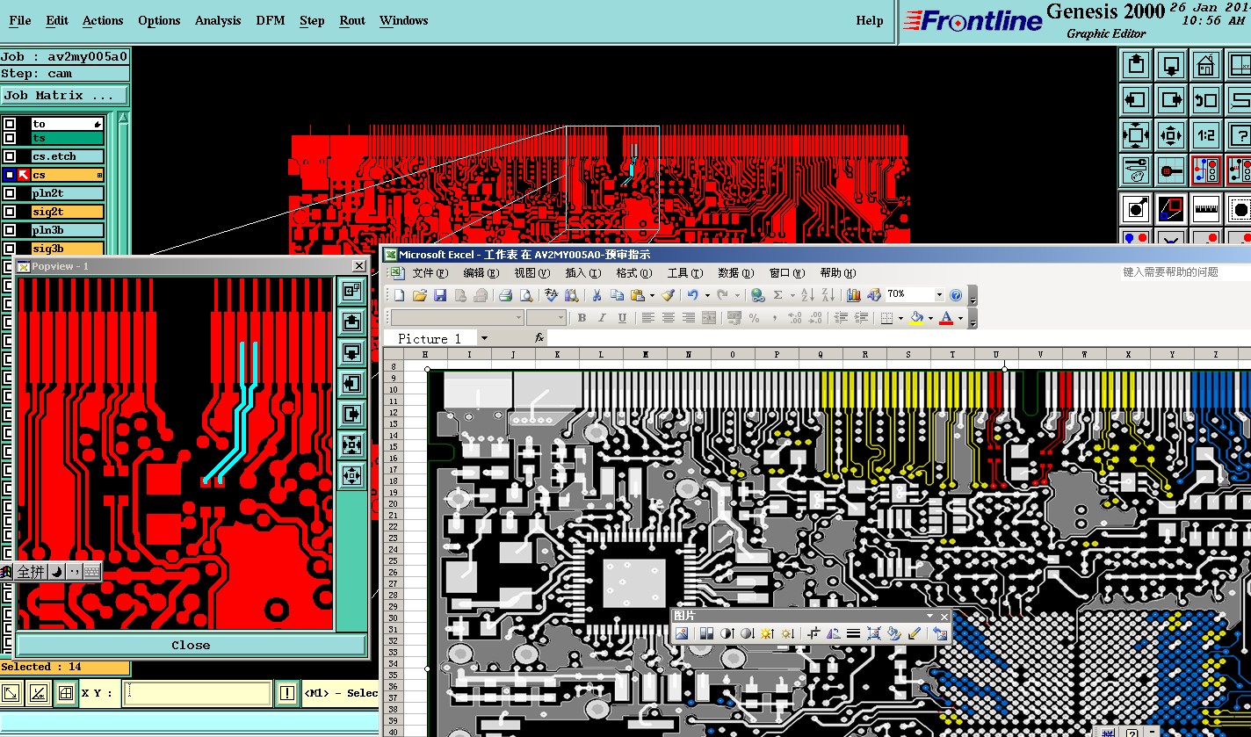Open the Actions menu

click(x=103, y=20)
